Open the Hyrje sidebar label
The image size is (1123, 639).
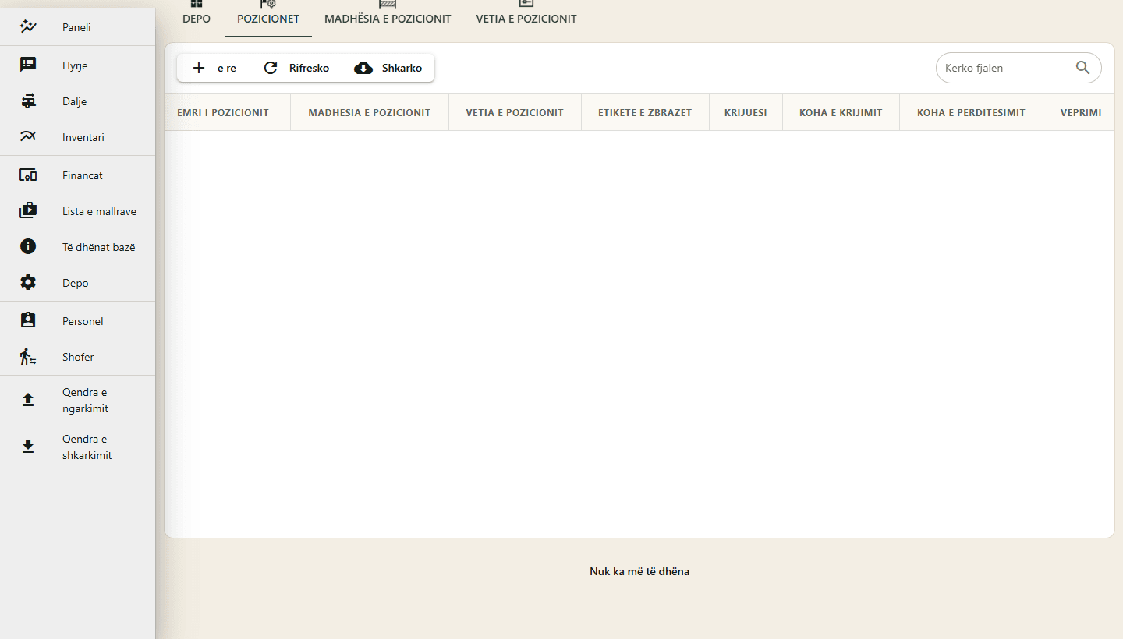(x=75, y=65)
